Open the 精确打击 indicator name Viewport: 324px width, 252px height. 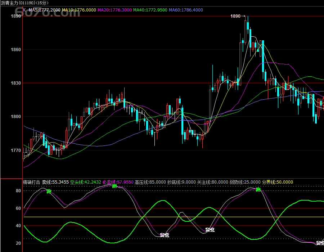point(32,182)
